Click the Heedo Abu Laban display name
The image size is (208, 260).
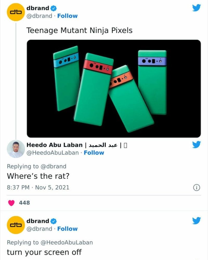[x=54, y=145]
